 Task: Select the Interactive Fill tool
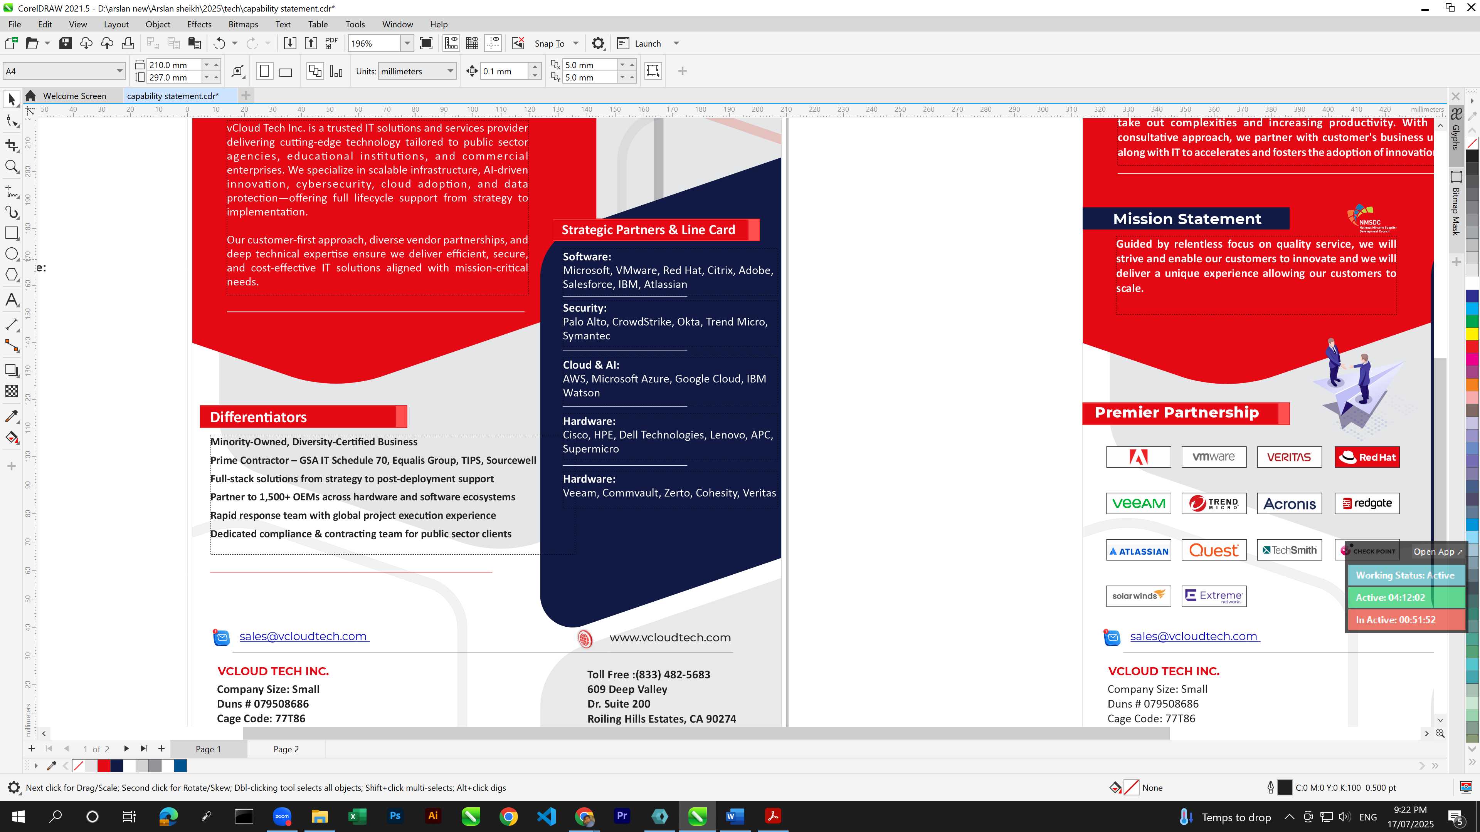pyautogui.click(x=12, y=438)
